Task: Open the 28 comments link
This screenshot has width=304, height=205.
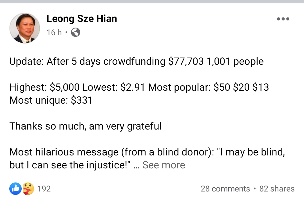Action: [x=225, y=189]
